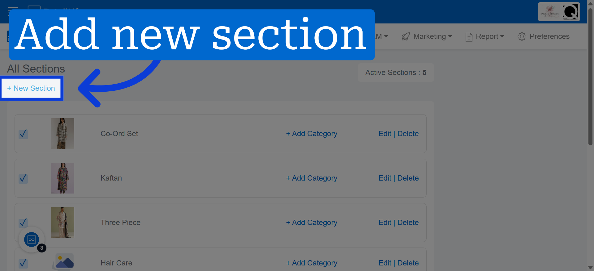Click the + New Section button
The width and height of the screenshot is (594, 271).
click(x=31, y=88)
